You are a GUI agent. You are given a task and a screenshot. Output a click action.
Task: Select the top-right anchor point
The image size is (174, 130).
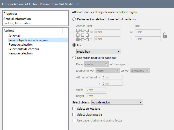87,30
